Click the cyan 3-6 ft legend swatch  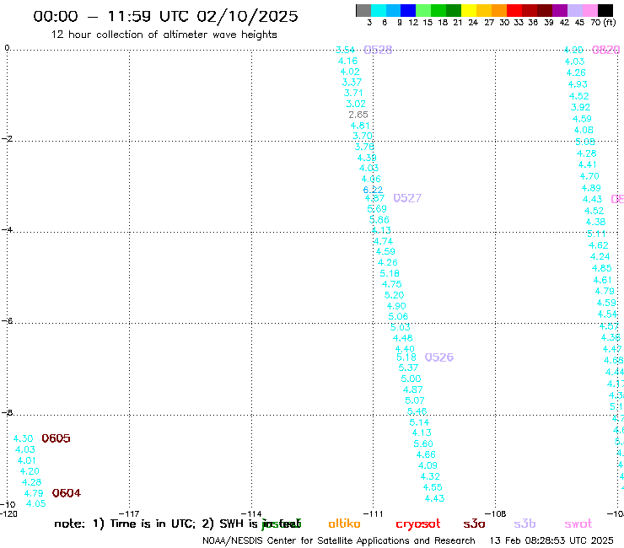379,10
